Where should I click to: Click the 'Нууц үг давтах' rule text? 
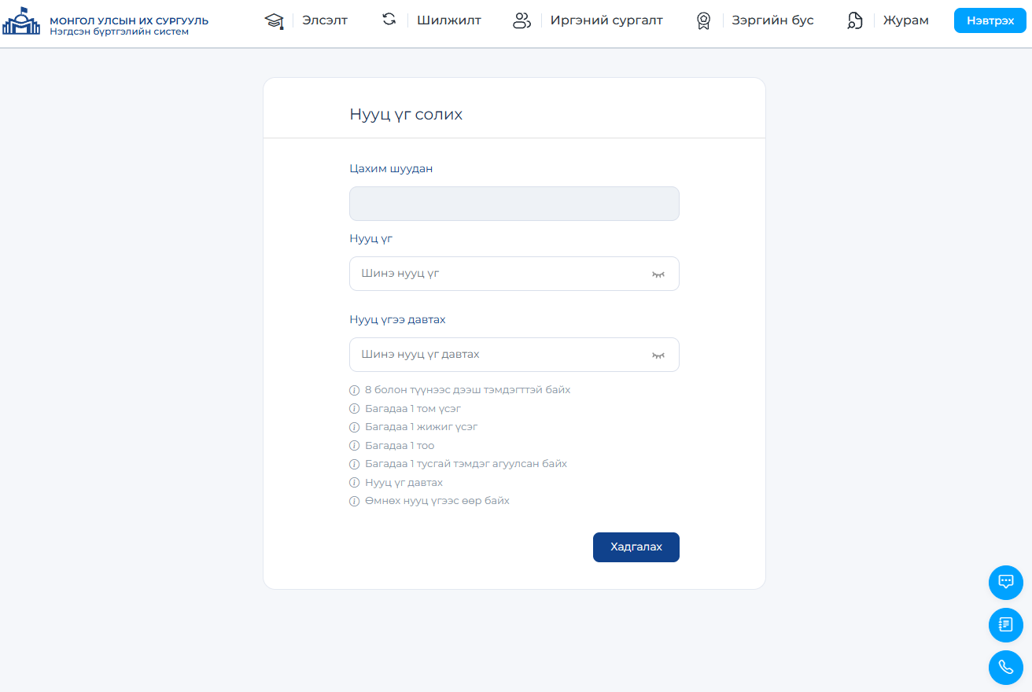[404, 483]
